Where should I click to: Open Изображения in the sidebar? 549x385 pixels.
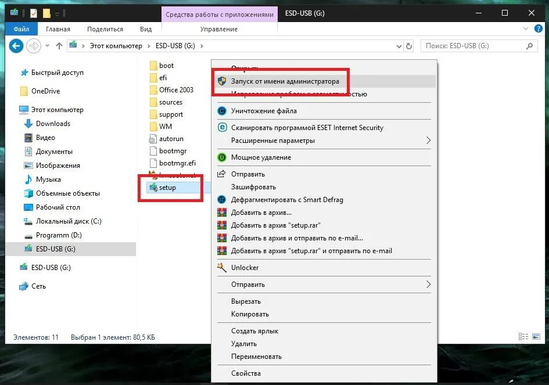click(x=58, y=165)
